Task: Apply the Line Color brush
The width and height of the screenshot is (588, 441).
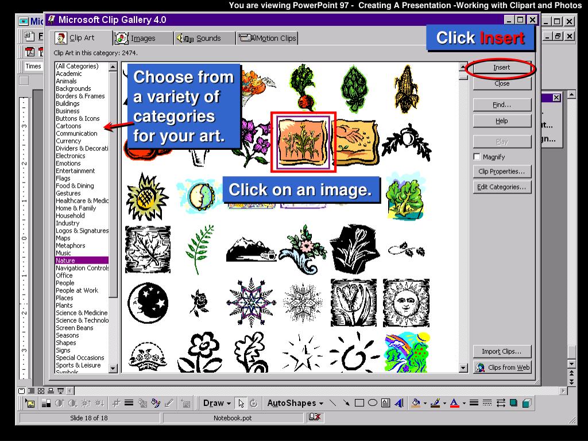Action: coord(435,403)
